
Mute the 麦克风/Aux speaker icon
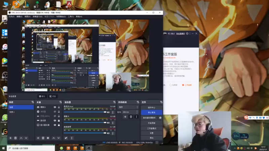point(108,112)
